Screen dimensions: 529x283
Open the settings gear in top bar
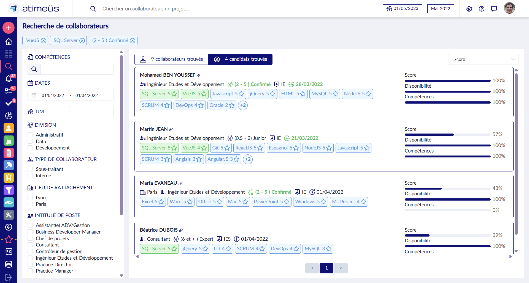pos(469,9)
